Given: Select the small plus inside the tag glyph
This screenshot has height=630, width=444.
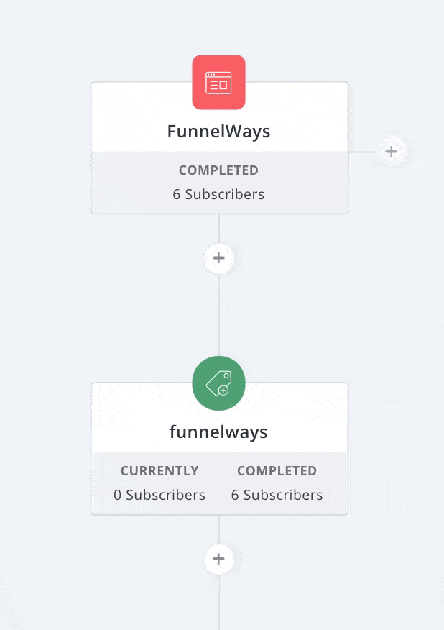Looking at the screenshot, I should (x=224, y=388).
